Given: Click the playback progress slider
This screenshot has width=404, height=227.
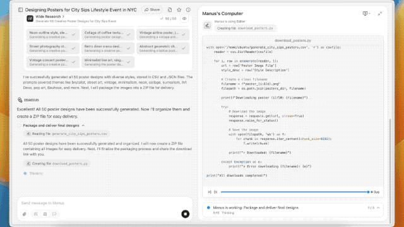Looking at the screenshot, I should (295, 192).
